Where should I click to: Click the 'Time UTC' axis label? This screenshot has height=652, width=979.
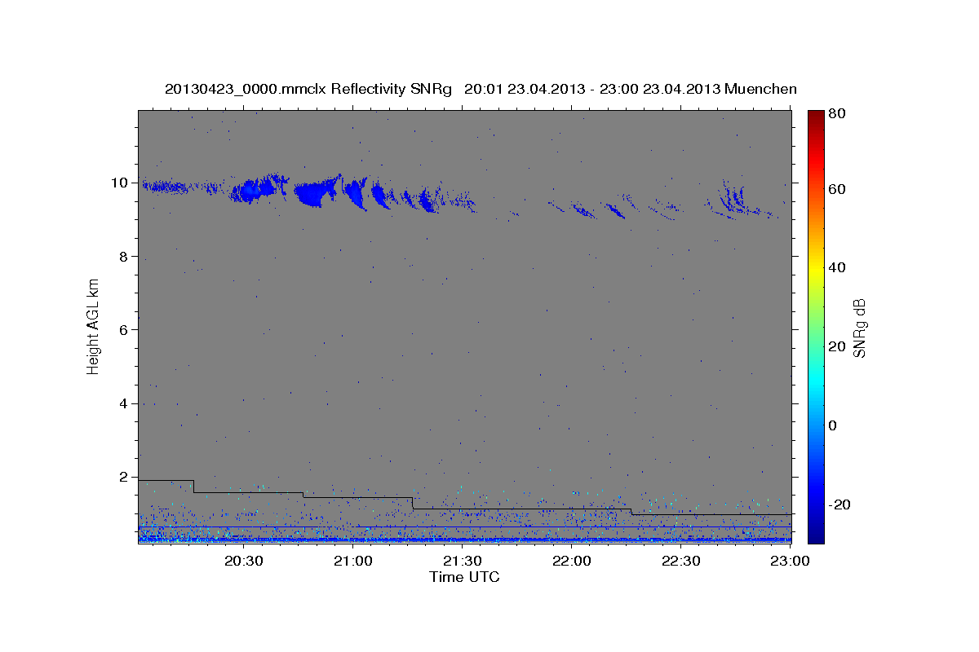click(x=464, y=577)
